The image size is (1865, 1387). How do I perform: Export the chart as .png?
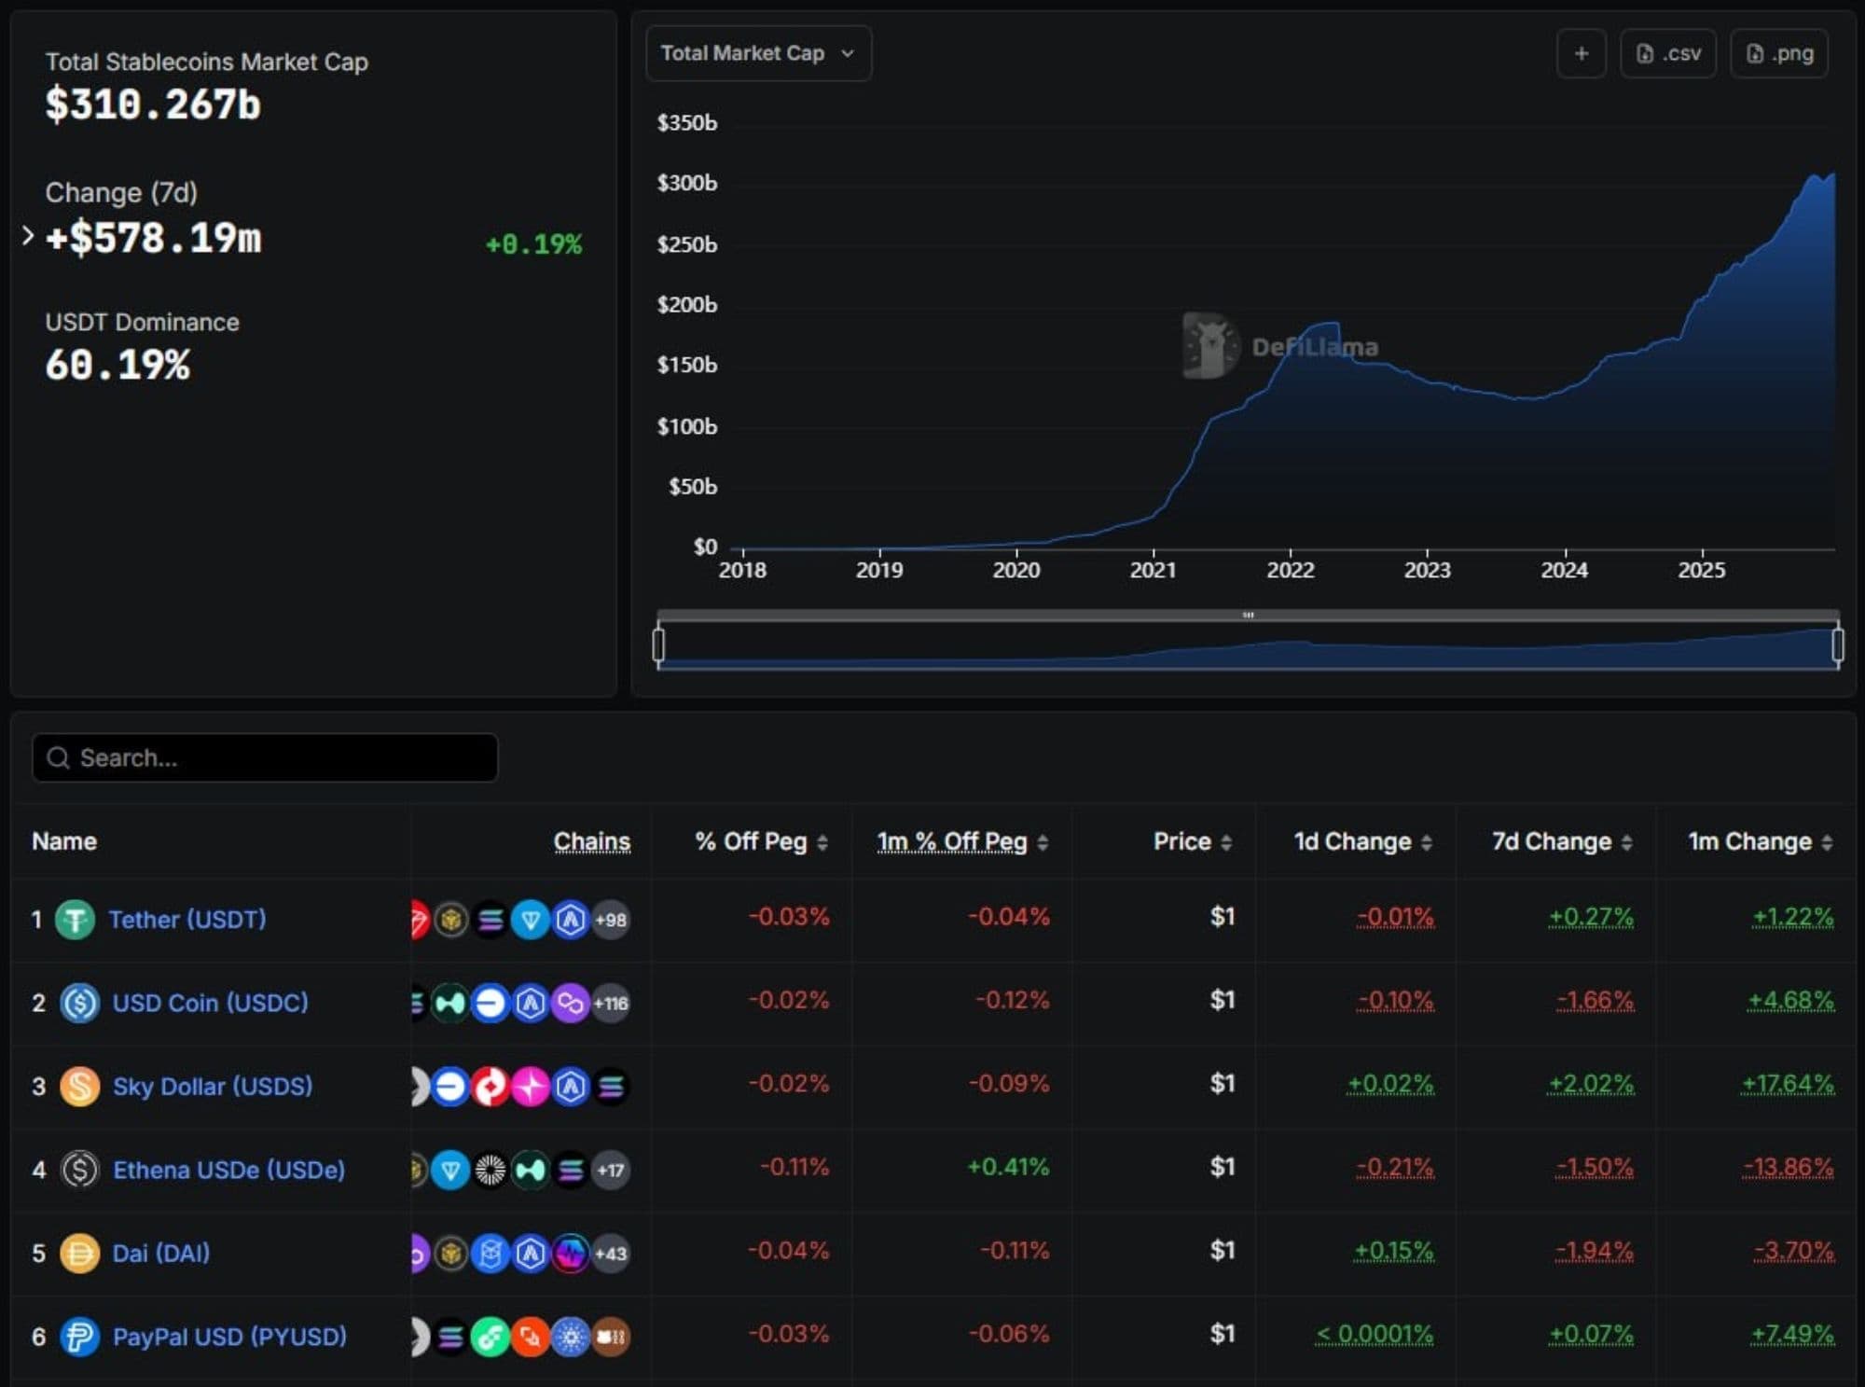click(x=1778, y=53)
